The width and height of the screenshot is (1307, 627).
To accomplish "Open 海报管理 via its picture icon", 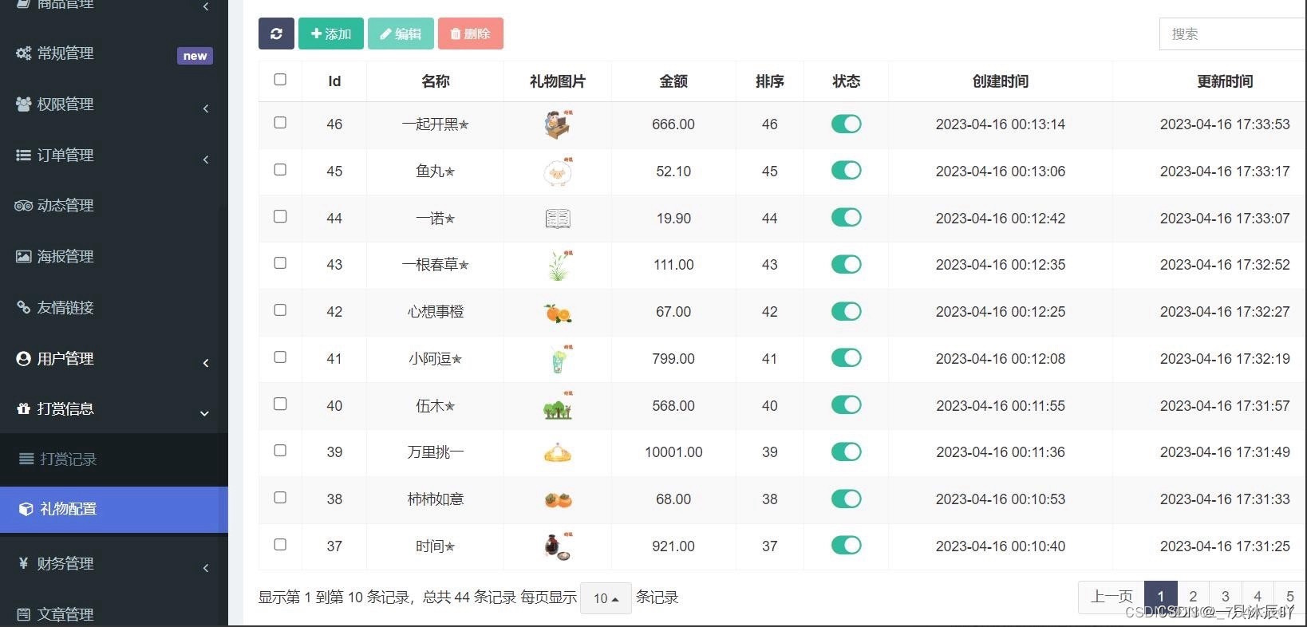I will click(23, 257).
